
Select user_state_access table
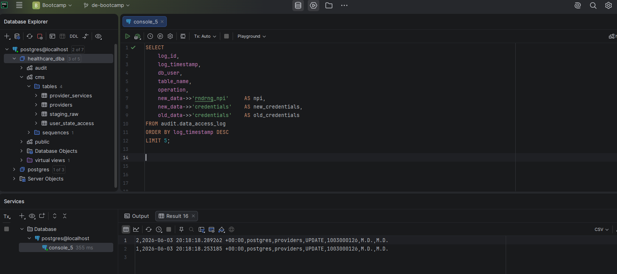[72, 123]
